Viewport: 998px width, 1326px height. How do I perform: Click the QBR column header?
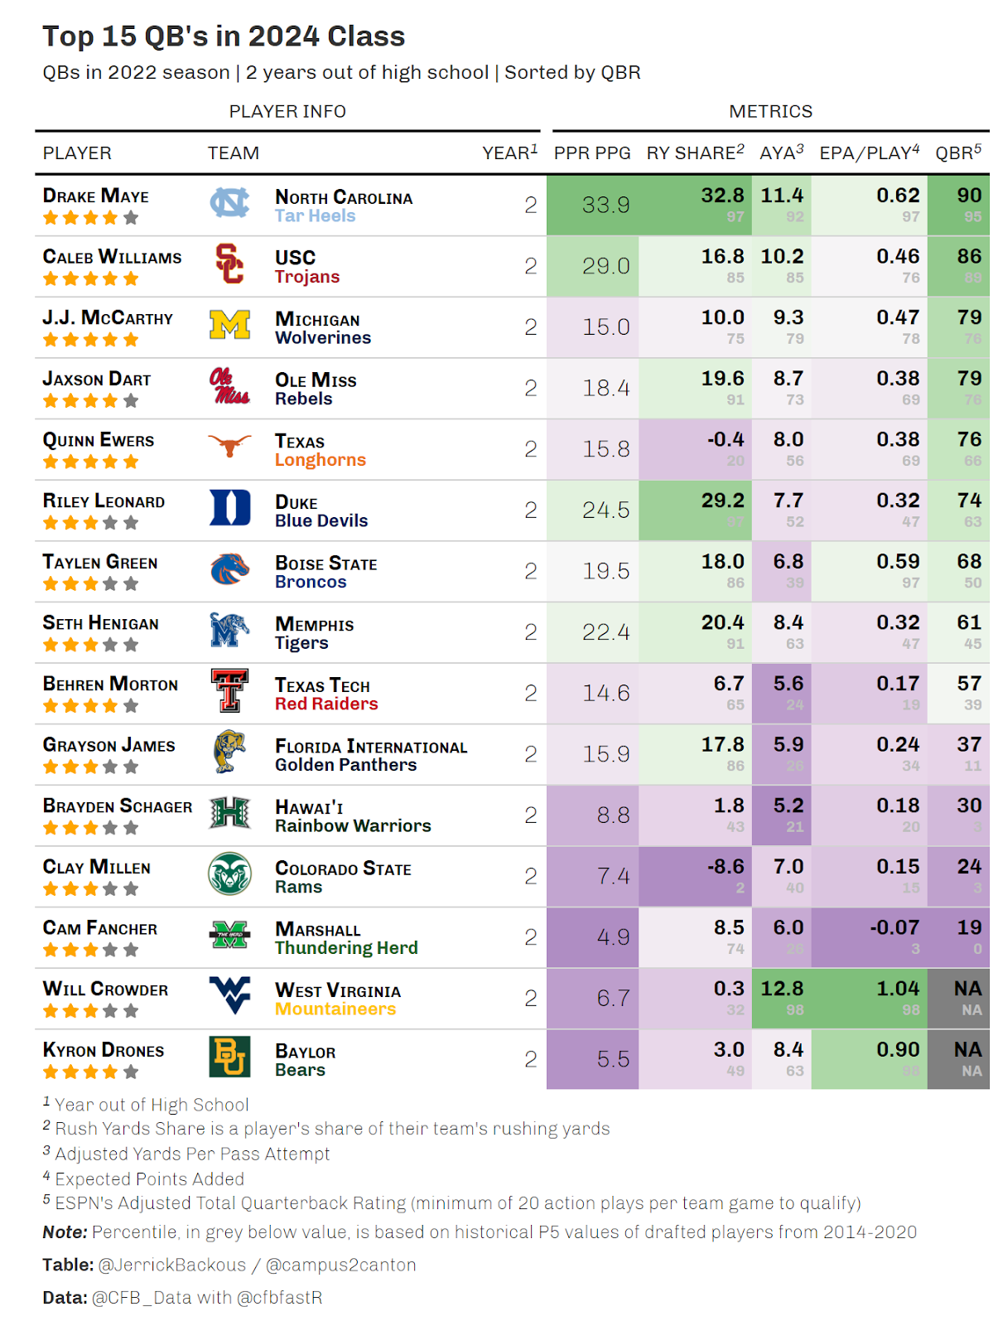tap(958, 152)
